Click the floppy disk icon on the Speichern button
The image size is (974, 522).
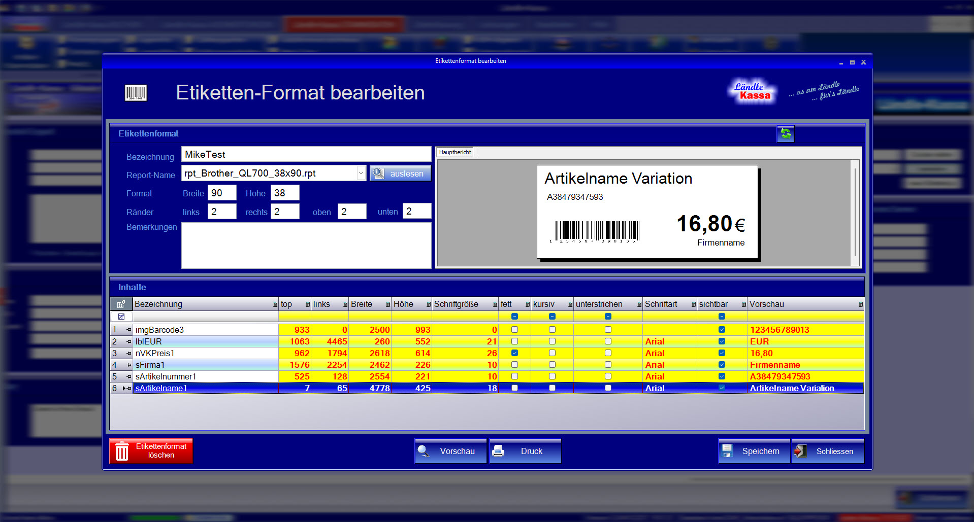(728, 451)
